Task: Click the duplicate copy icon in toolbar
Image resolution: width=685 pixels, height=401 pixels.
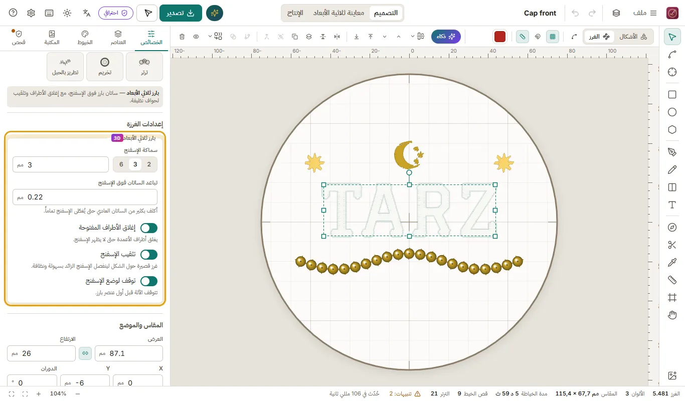Action: click(x=294, y=37)
